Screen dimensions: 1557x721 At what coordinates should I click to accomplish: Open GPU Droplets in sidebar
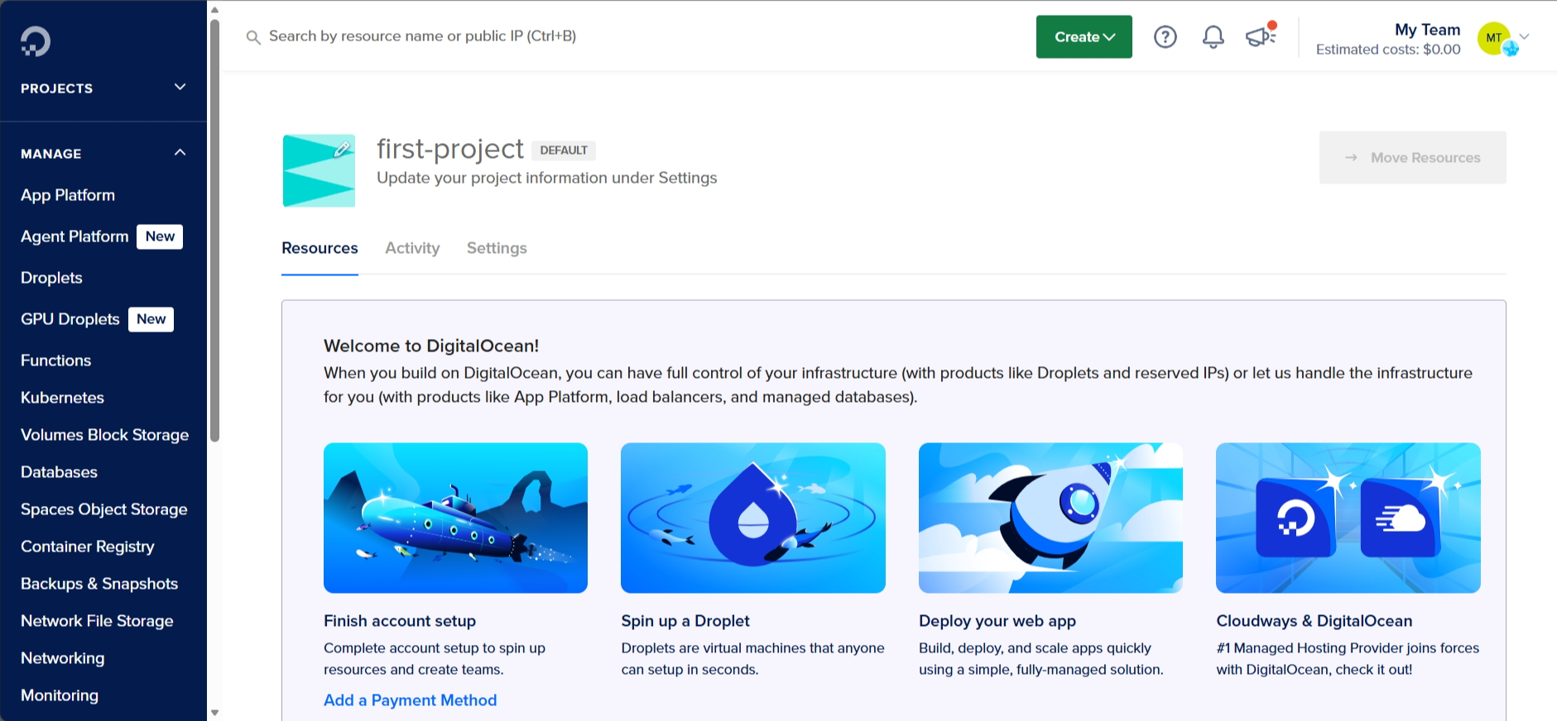(70, 319)
